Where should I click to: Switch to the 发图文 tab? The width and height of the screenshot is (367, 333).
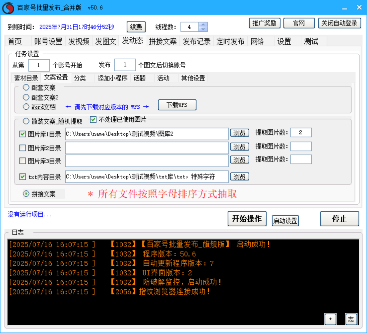click(105, 41)
